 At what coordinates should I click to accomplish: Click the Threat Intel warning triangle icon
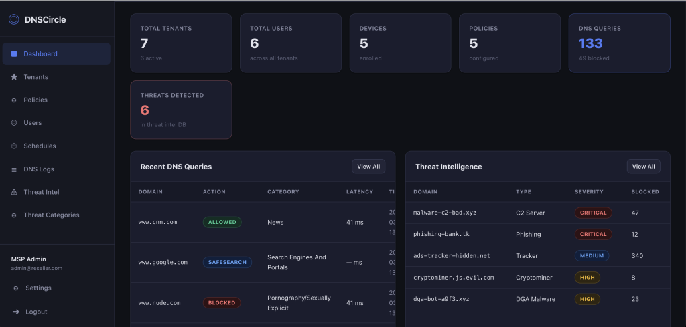(x=14, y=193)
